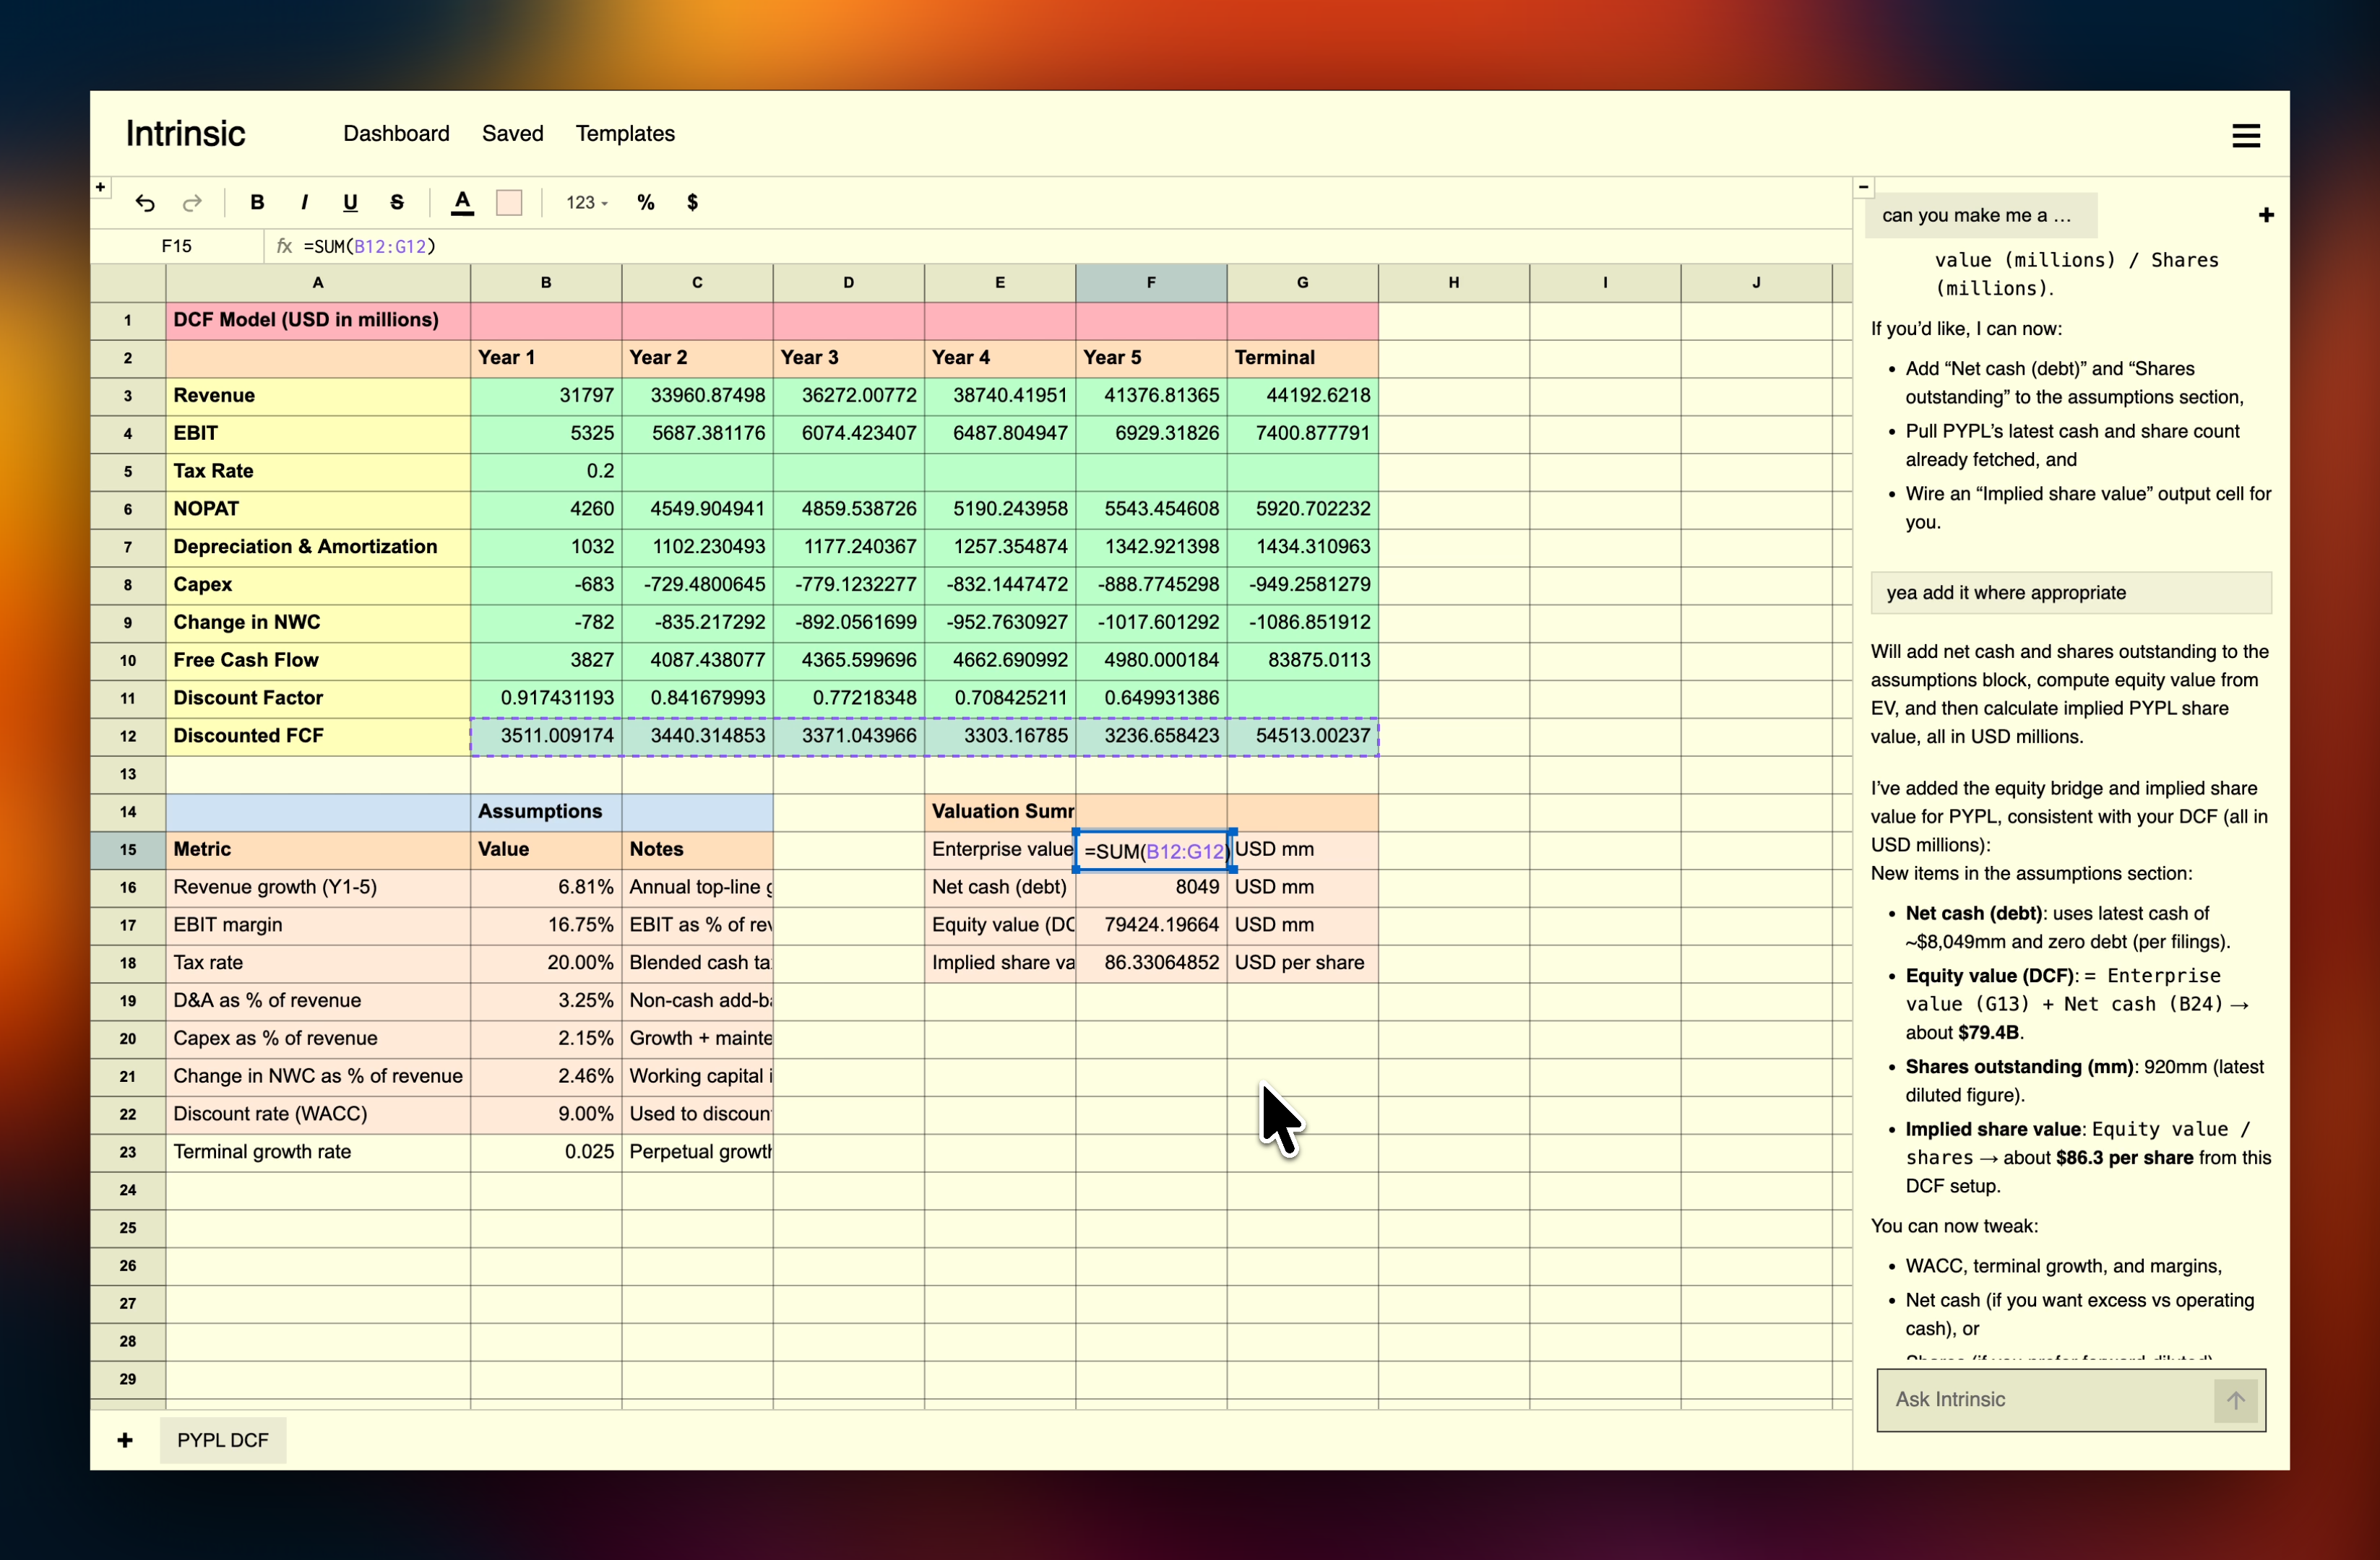
Task: Toggle strikethrough formatting
Action: pos(397,203)
